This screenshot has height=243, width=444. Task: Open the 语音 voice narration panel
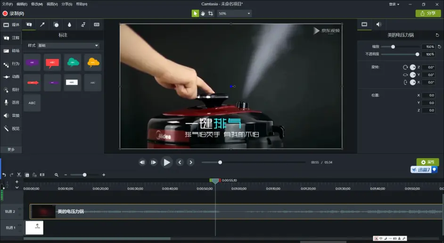(x=11, y=102)
